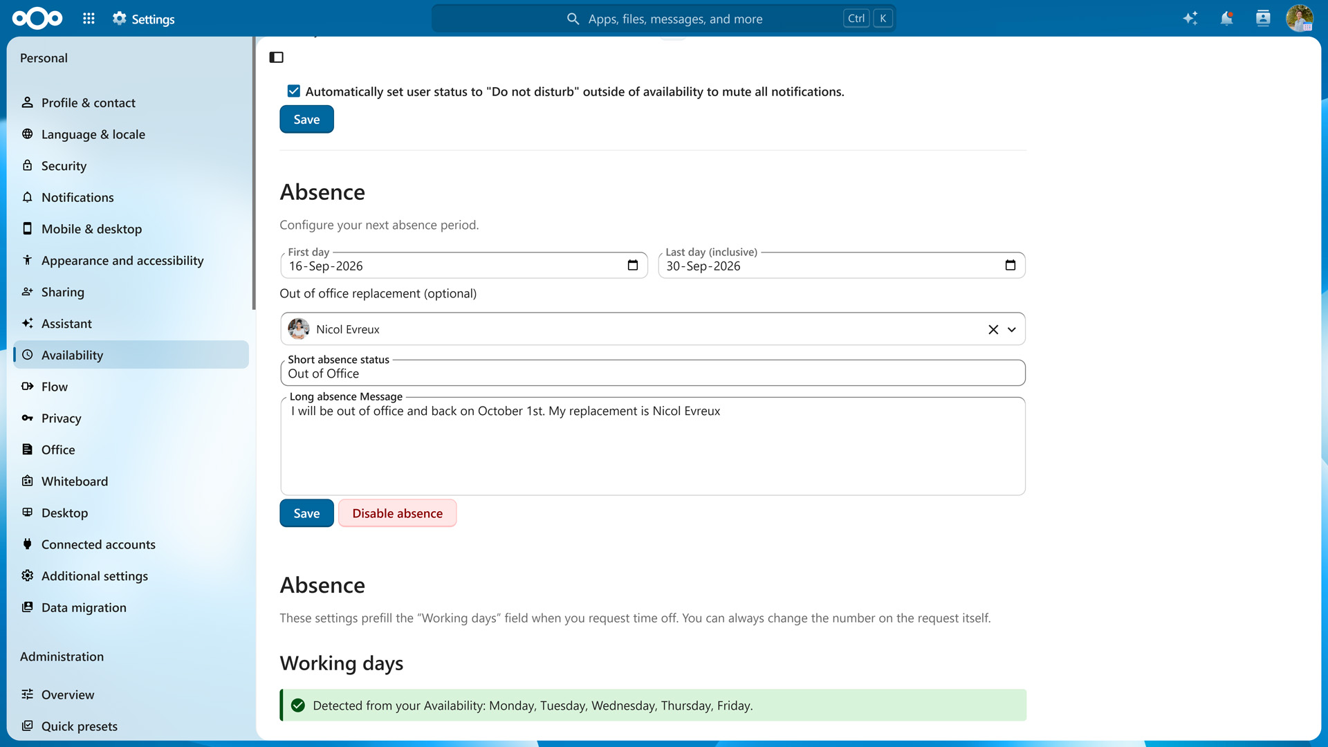This screenshot has height=747, width=1328.
Task: Clear the Nicol Evreux replacement selection
Action: click(x=993, y=330)
